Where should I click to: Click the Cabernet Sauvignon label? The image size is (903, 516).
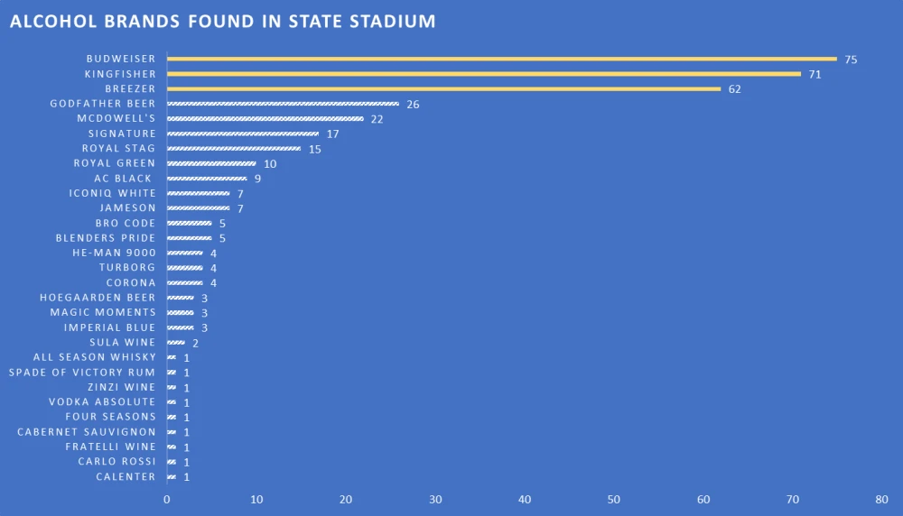[87, 431]
